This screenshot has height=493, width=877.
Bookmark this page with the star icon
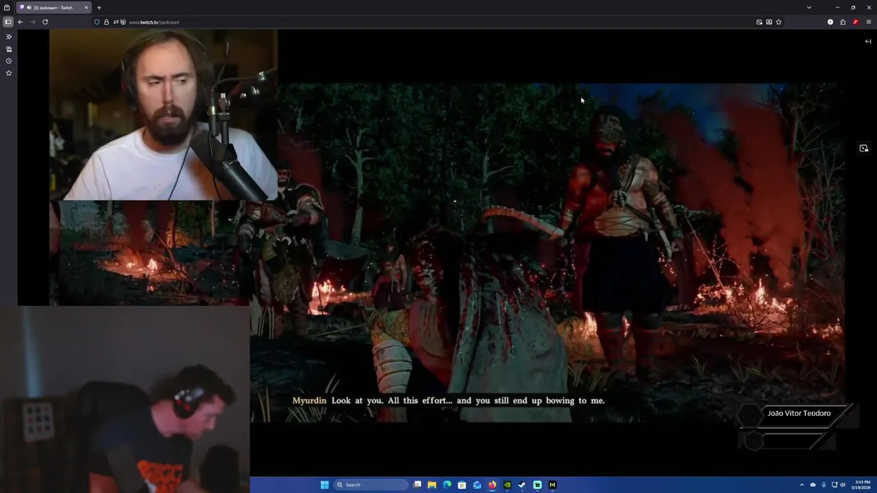tap(778, 22)
